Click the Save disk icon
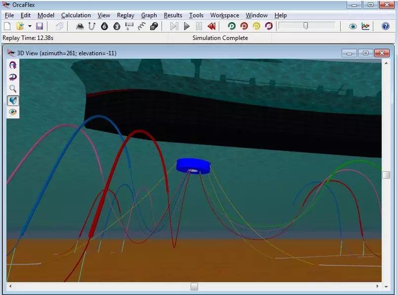 pos(40,26)
